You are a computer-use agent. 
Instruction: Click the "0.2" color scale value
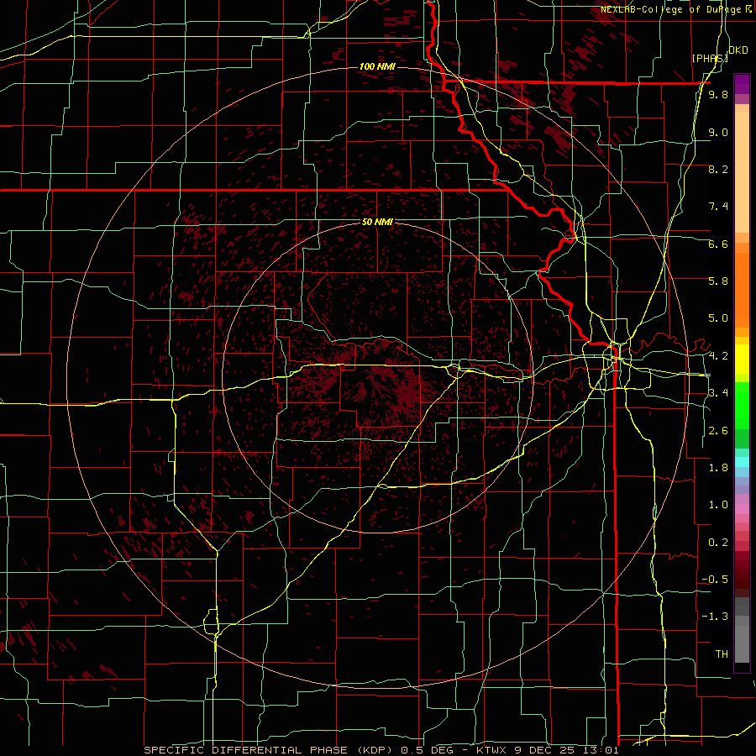718,543
